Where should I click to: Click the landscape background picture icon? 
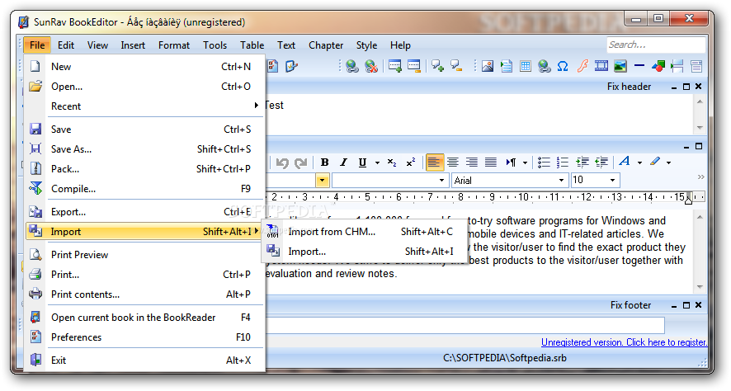620,66
